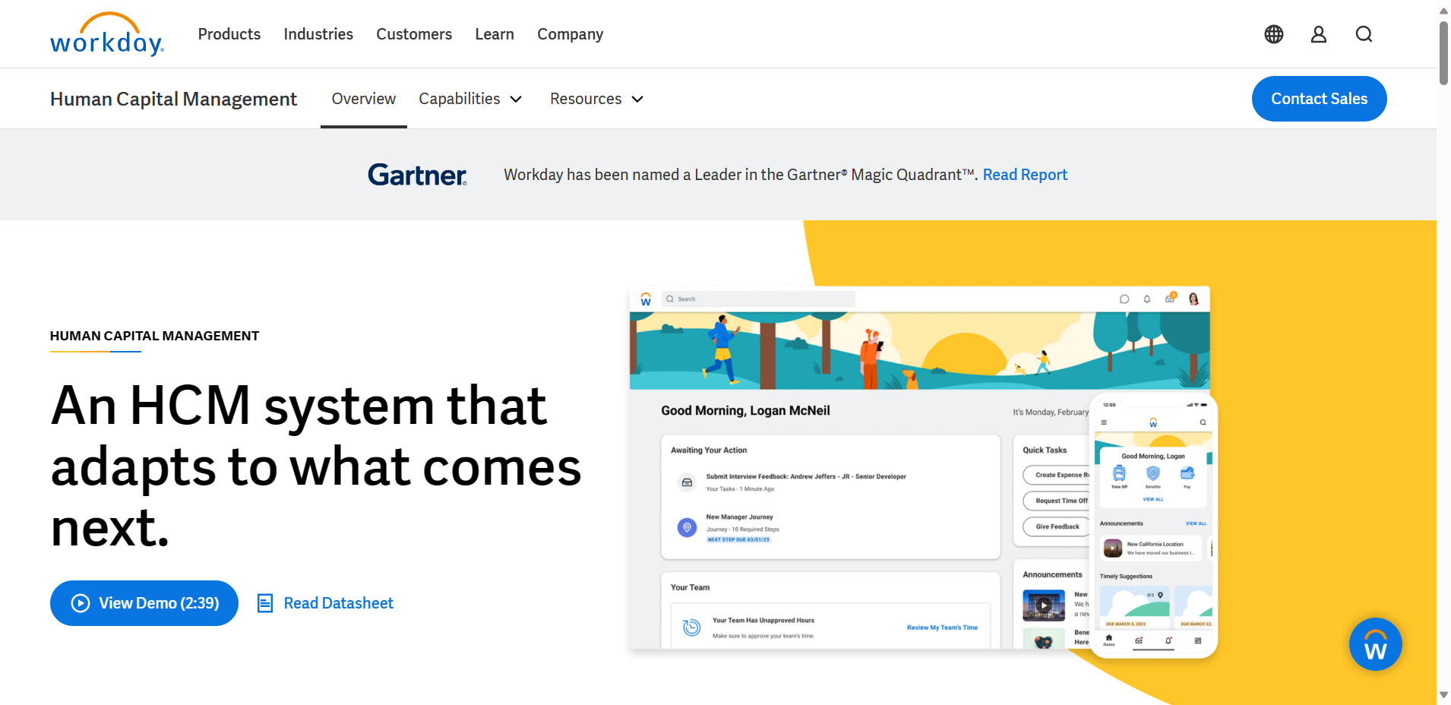Open the Learn menu

click(x=495, y=34)
